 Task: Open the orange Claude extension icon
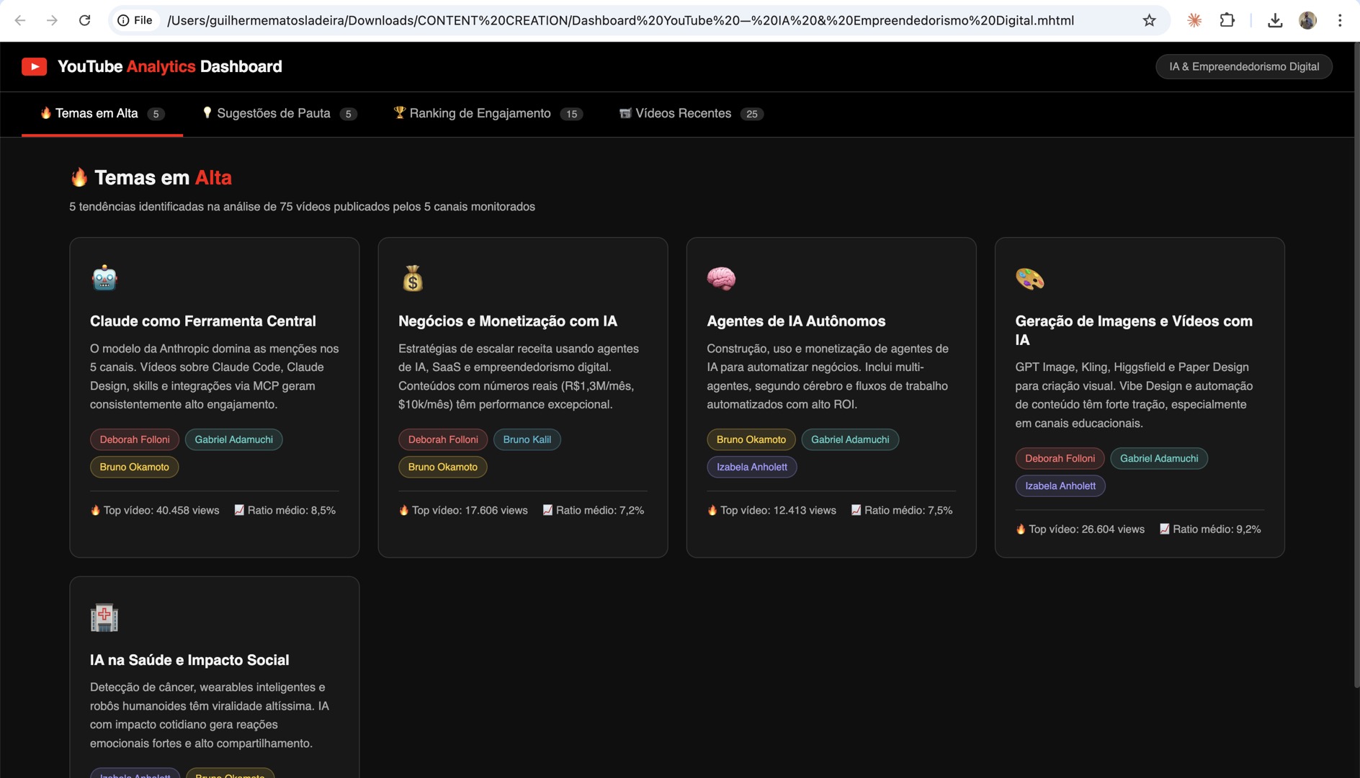tap(1194, 20)
